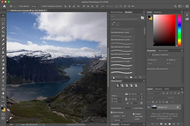Image resolution: width=190 pixels, height=126 pixels.
Task: Switch to the Adjustments tab
Action: 163,51
